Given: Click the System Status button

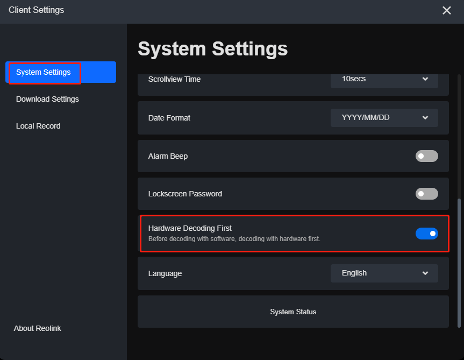Looking at the screenshot, I should pyautogui.click(x=293, y=312).
